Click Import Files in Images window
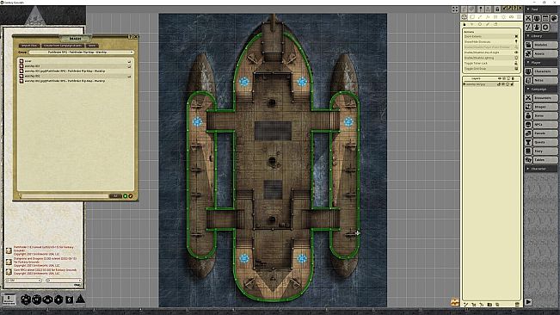 click(29, 46)
